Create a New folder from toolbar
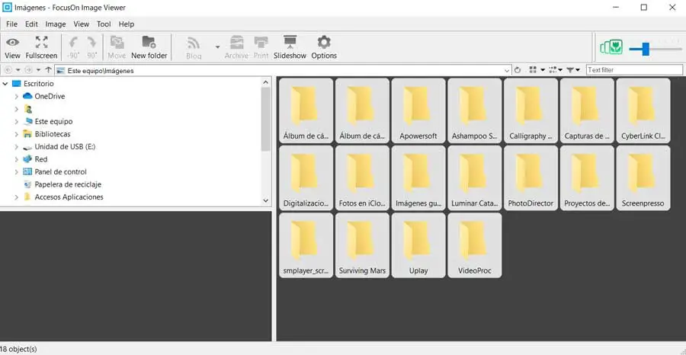 click(149, 47)
